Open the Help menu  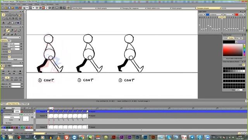(x=57, y=4)
